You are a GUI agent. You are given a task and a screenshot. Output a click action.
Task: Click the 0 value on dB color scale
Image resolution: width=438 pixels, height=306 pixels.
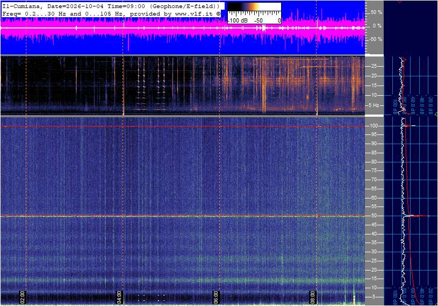click(279, 20)
